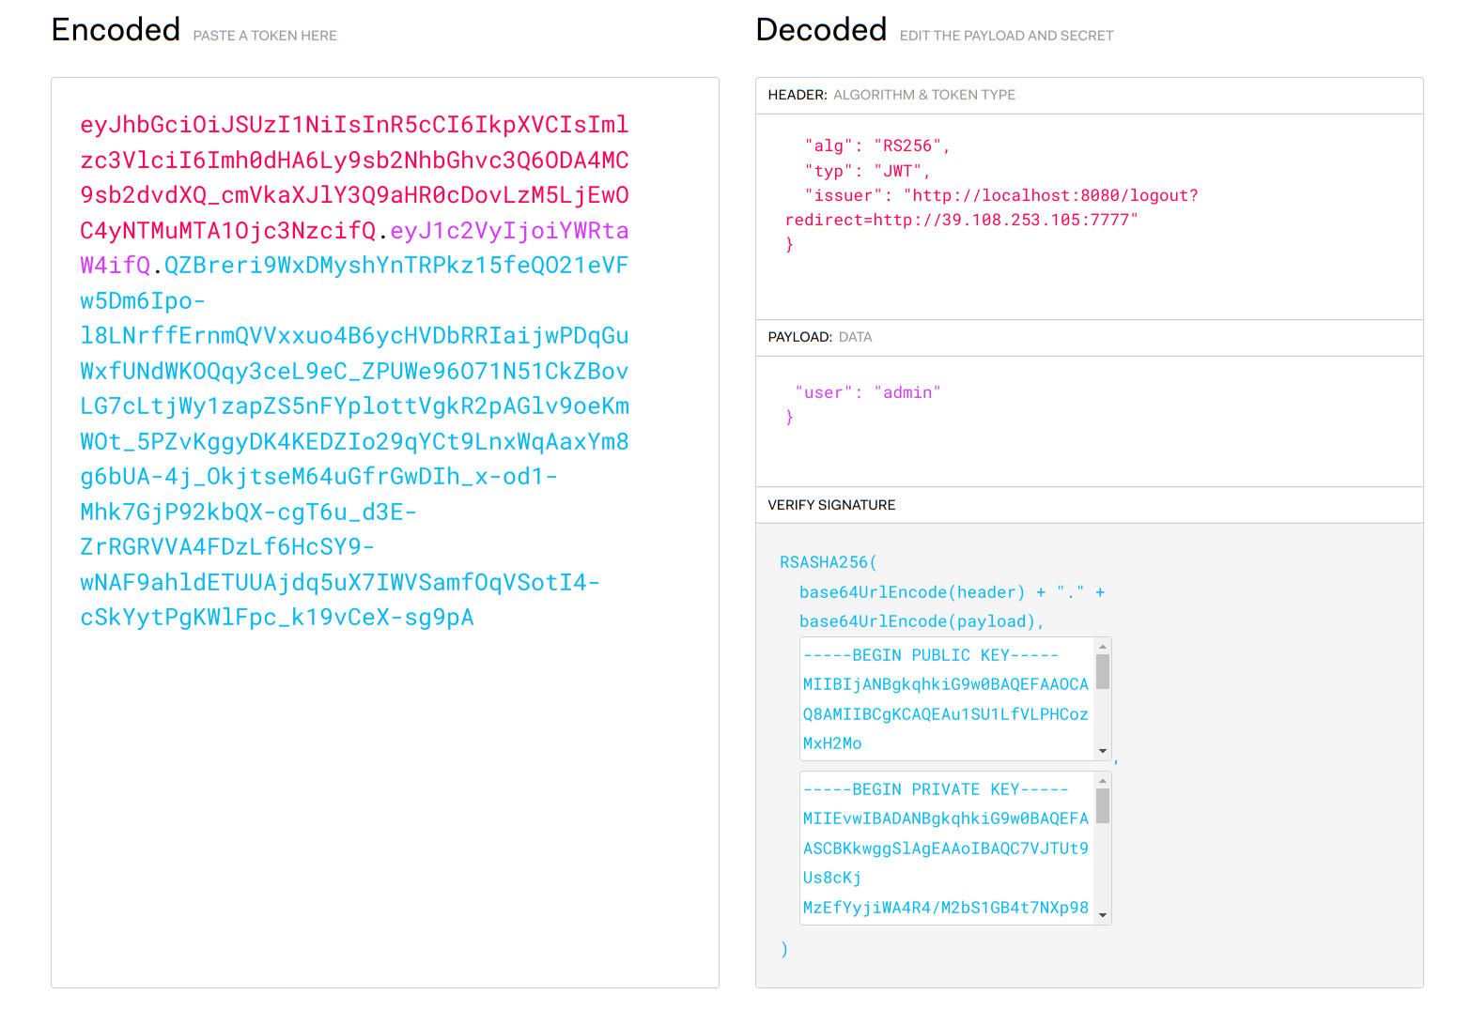Click inside the private key text box
Image resolution: width=1472 pixels, height=1010 pixels.
pyautogui.click(x=946, y=849)
